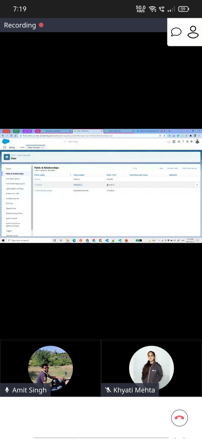Click the taskbar clock showing 07:18 PM
The image size is (202, 439).
click(x=189, y=240)
